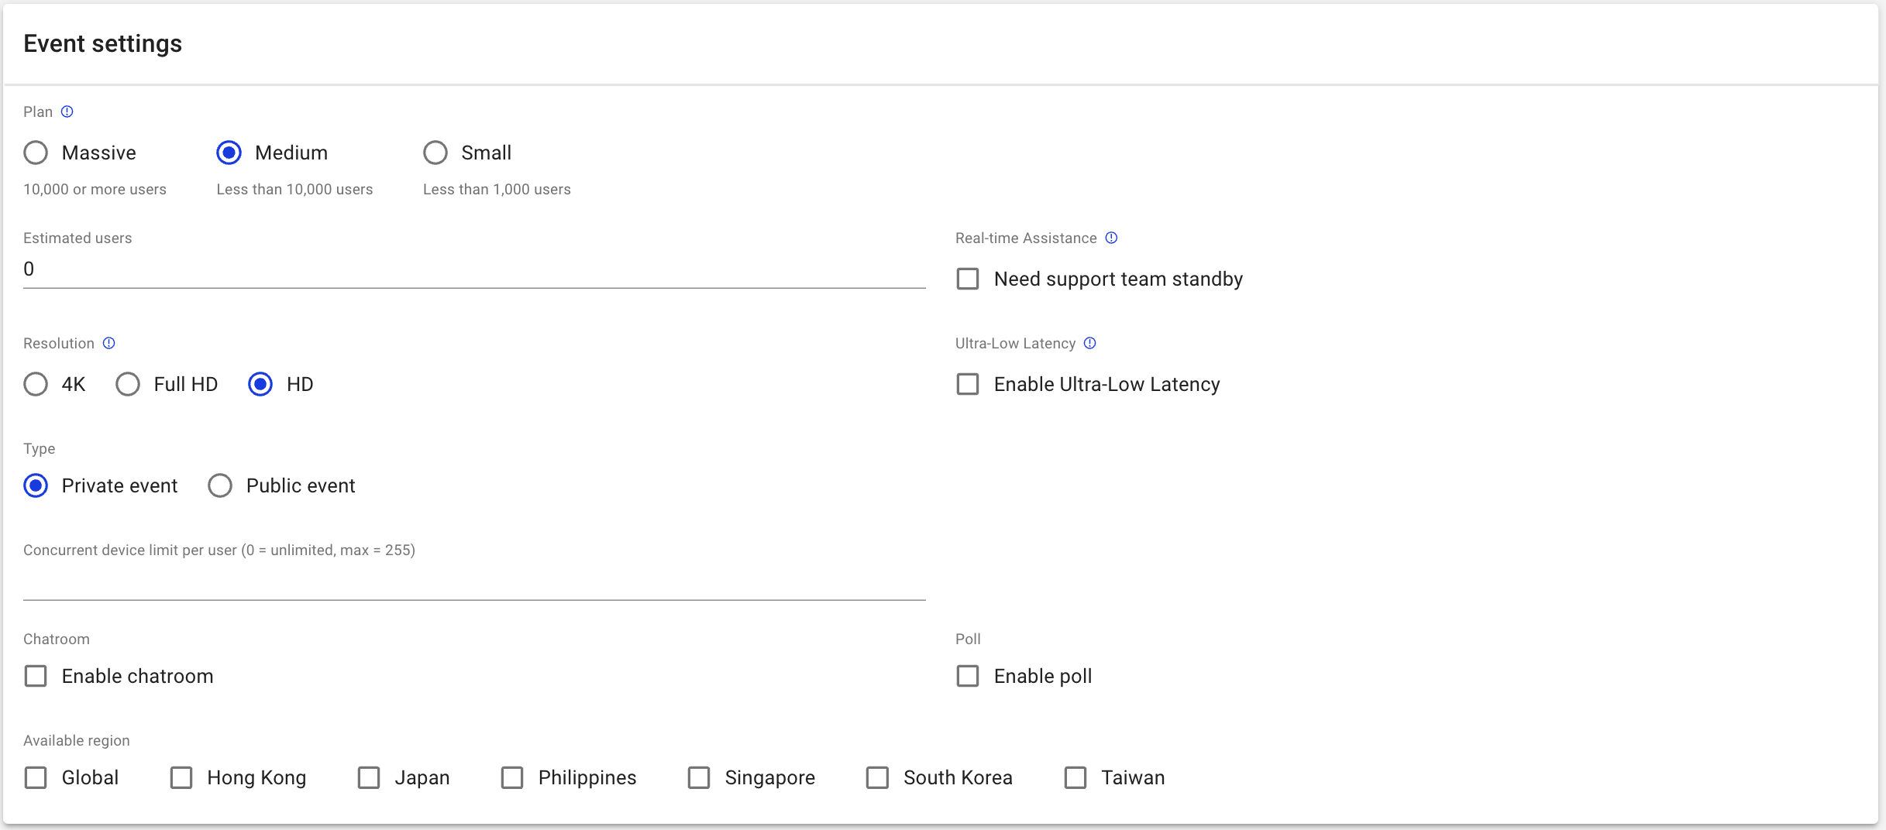1886x830 pixels.
Task: Tick the Taiwan region checkbox
Action: [1076, 777]
